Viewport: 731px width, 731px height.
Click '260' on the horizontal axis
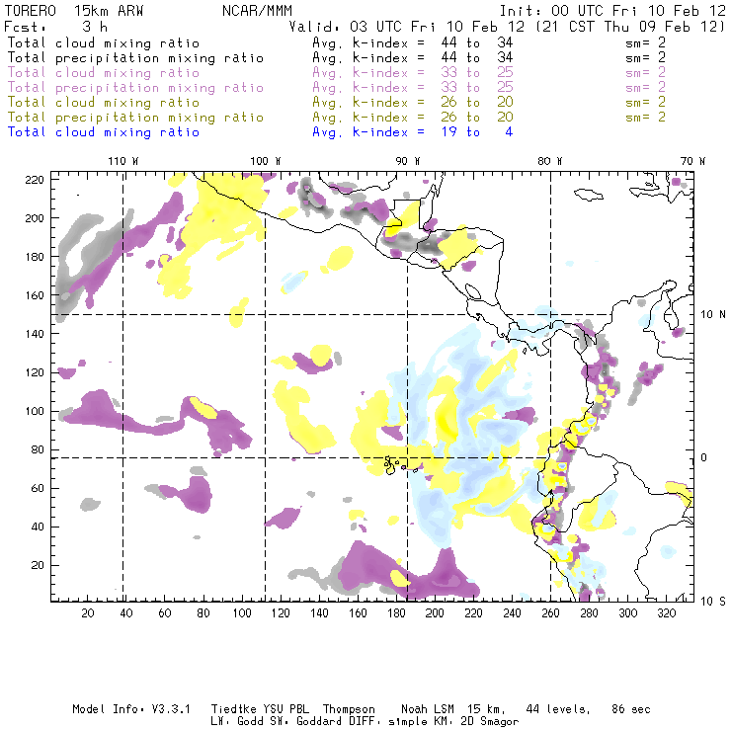(x=550, y=613)
